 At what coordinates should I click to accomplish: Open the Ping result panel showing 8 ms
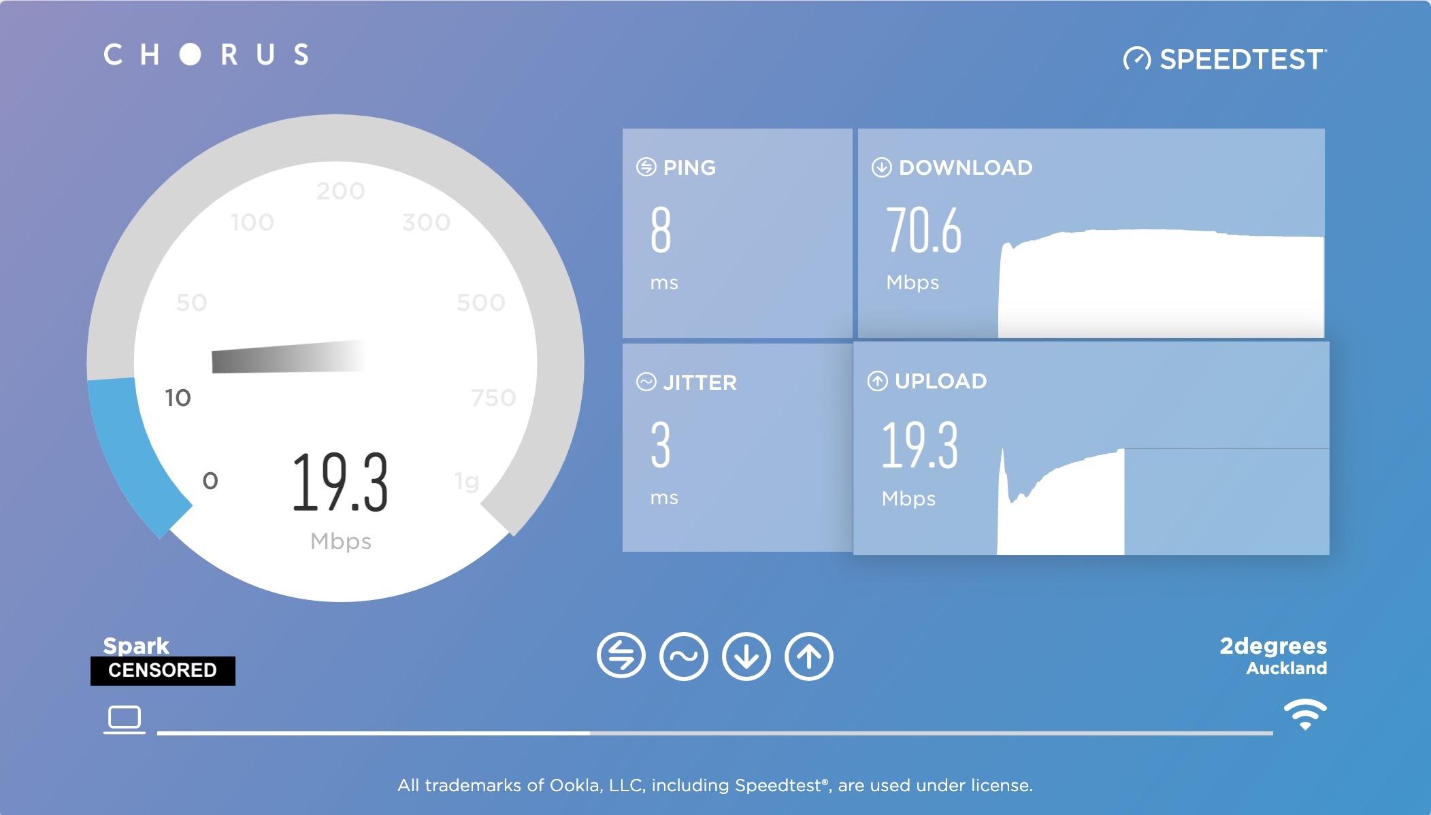click(x=737, y=233)
